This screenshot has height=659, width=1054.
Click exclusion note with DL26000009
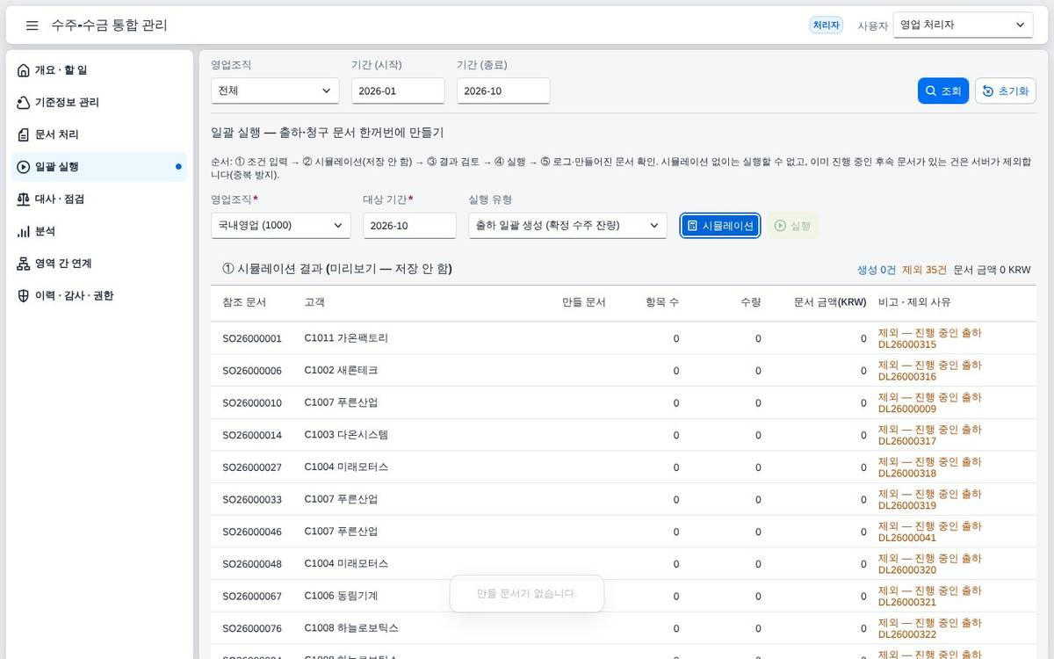click(930, 402)
